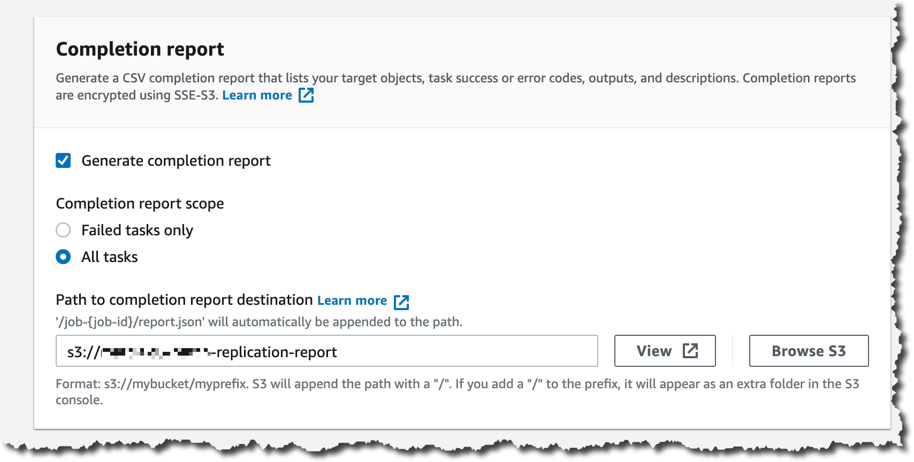Open Learn more link after SSE-S3 description
The width and height of the screenshot is (914, 462).
pyautogui.click(x=257, y=95)
